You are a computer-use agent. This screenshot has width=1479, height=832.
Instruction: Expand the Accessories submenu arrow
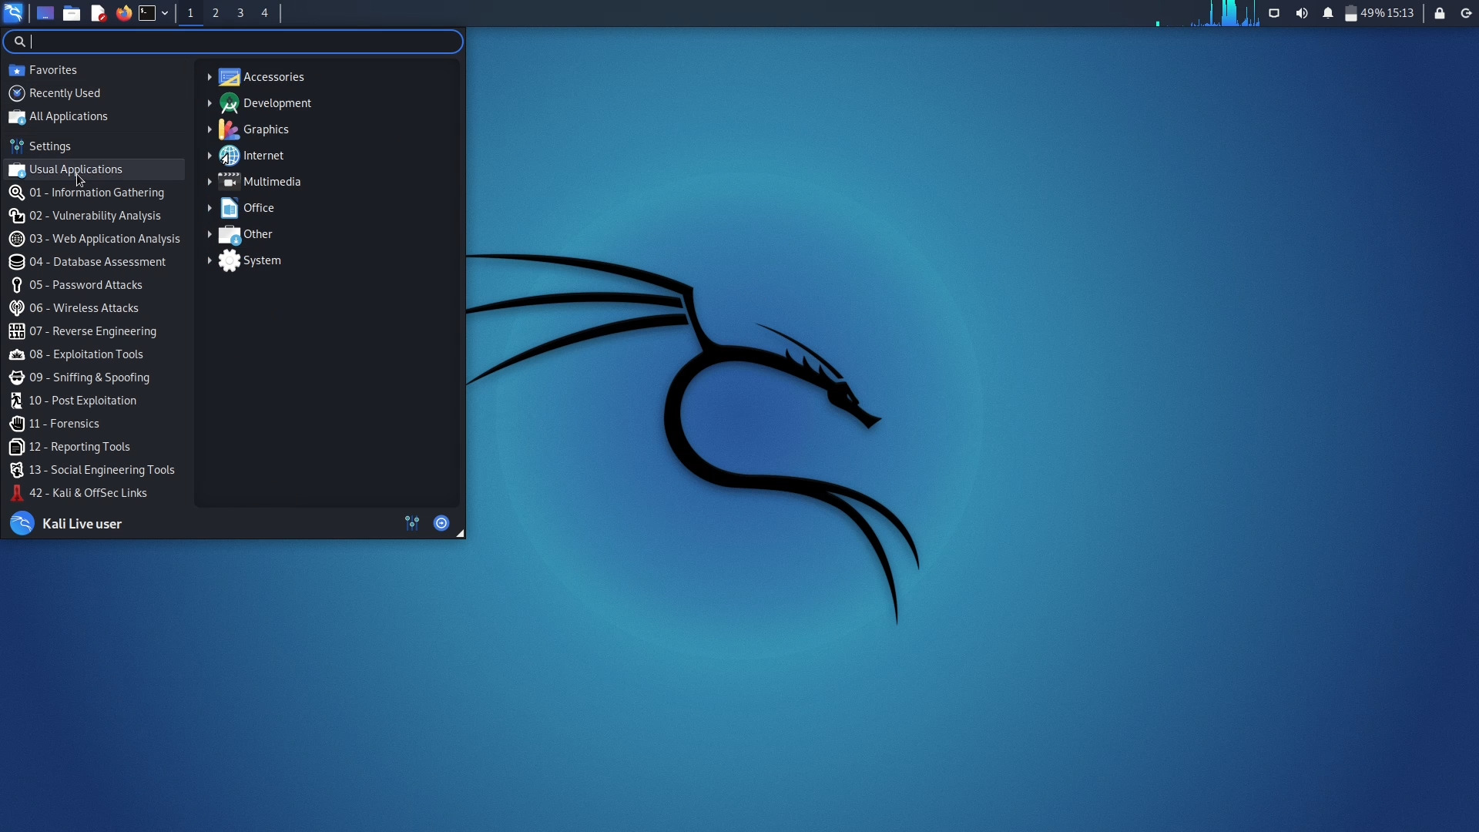click(x=210, y=77)
